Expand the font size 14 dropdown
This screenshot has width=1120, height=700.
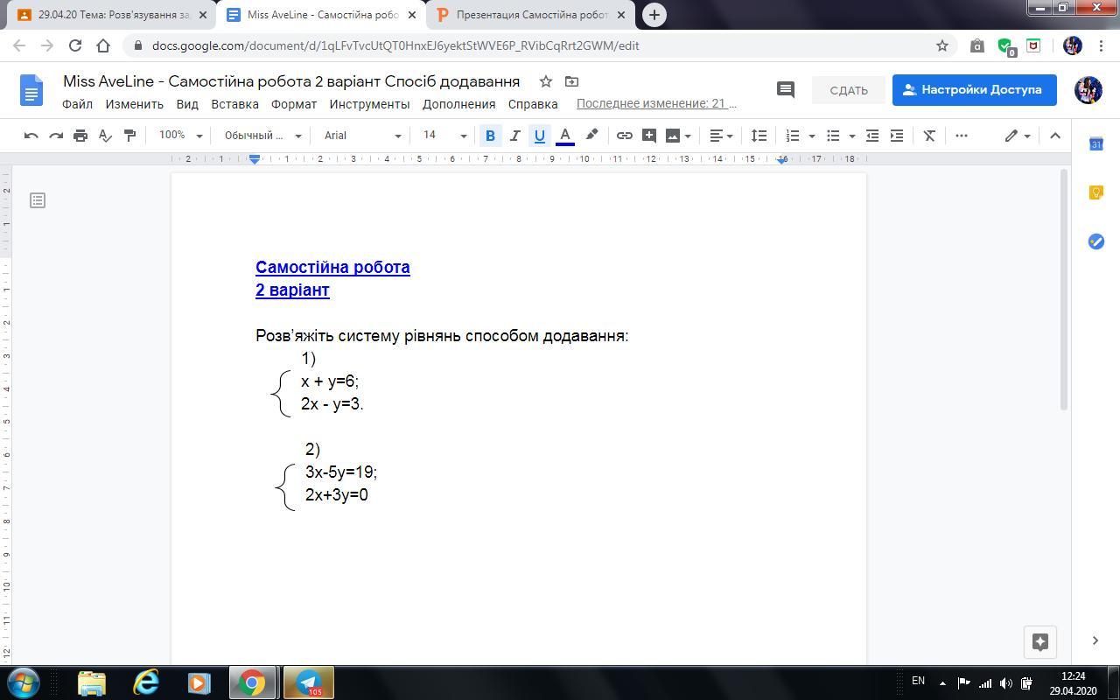[x=444, y=136]
